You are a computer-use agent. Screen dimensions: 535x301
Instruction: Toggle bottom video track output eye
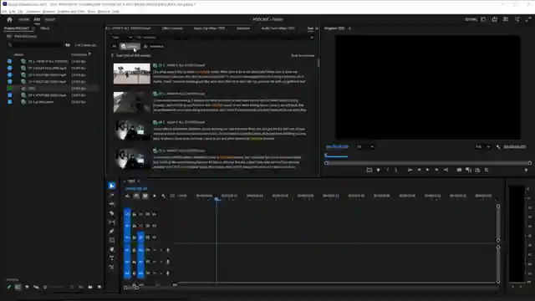click(x=154, y=237)
